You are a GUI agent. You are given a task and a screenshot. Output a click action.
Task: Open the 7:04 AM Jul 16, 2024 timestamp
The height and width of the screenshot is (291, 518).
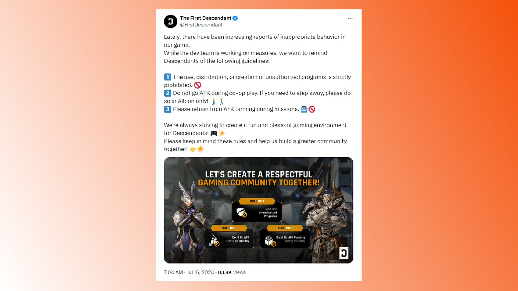[189, 272]
